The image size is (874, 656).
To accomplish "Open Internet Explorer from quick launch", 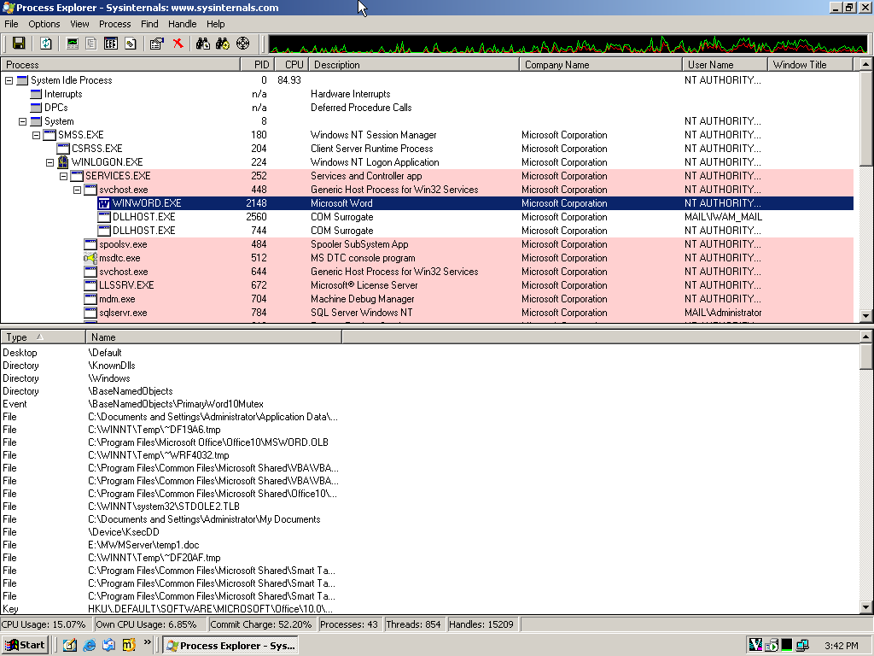I will pos(89,646).
